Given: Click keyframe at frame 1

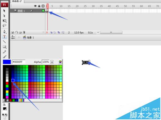Looking at the screenshot, I should [46, 11].
